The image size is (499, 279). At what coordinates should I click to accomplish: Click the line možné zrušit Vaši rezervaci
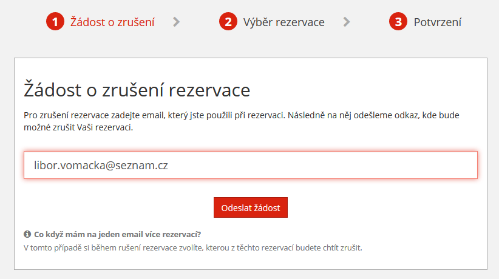click(x=78, y=127)
